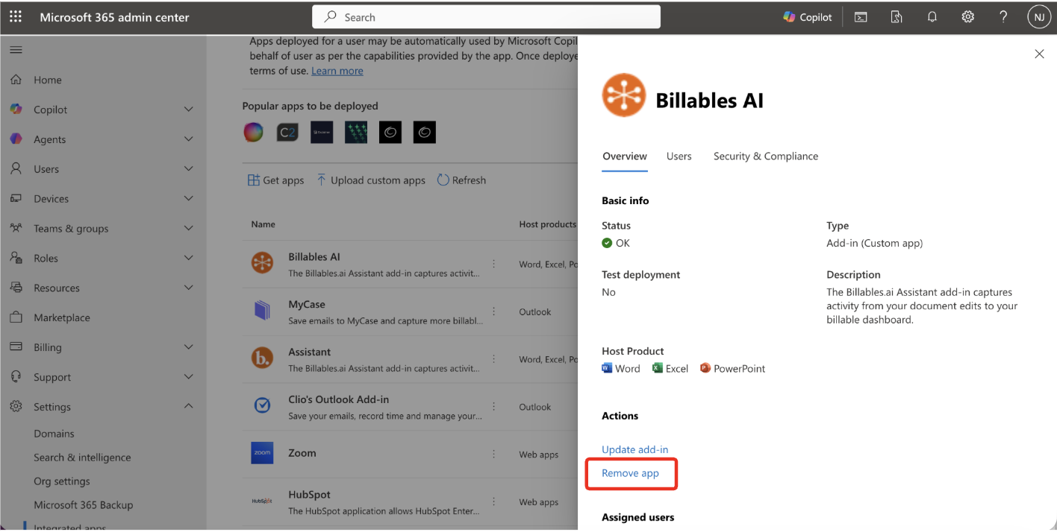Open the notifications bell icon
This screenshot has width=1057, height=532.
pos(932,17)
